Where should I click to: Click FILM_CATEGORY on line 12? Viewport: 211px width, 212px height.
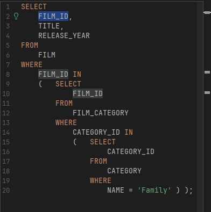click(101, 113)
